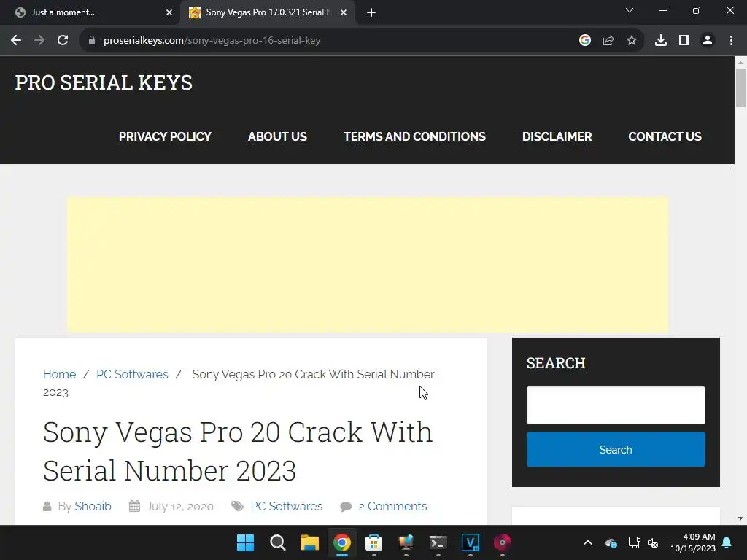Screen dimensions: 747x560
Task: Open the red disc app in taskbar
Action: 502,542
